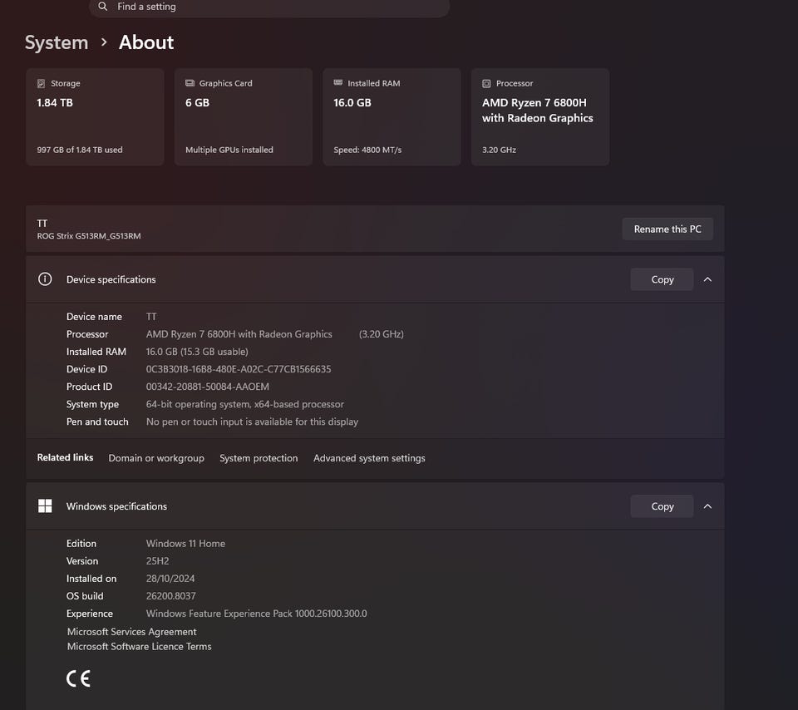This screenshot has height=710, width=798.
Task: Open Microsoft Services Agreement link
Action: (131, 632)
